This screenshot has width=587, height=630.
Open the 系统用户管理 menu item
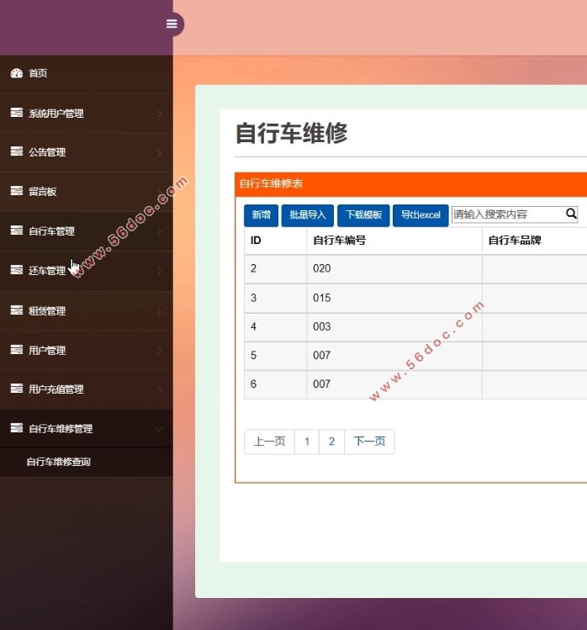87,114
